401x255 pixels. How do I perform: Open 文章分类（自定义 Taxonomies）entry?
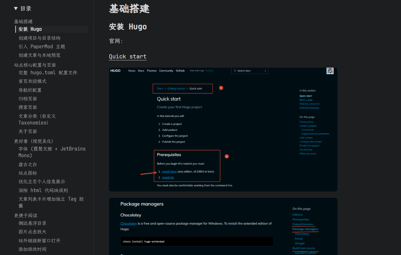pyautogui.click(x=37, y=119)
